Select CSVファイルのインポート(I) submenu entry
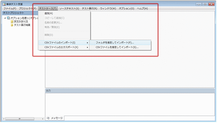Viewport: 217px width, 123px height. [64, 43]
